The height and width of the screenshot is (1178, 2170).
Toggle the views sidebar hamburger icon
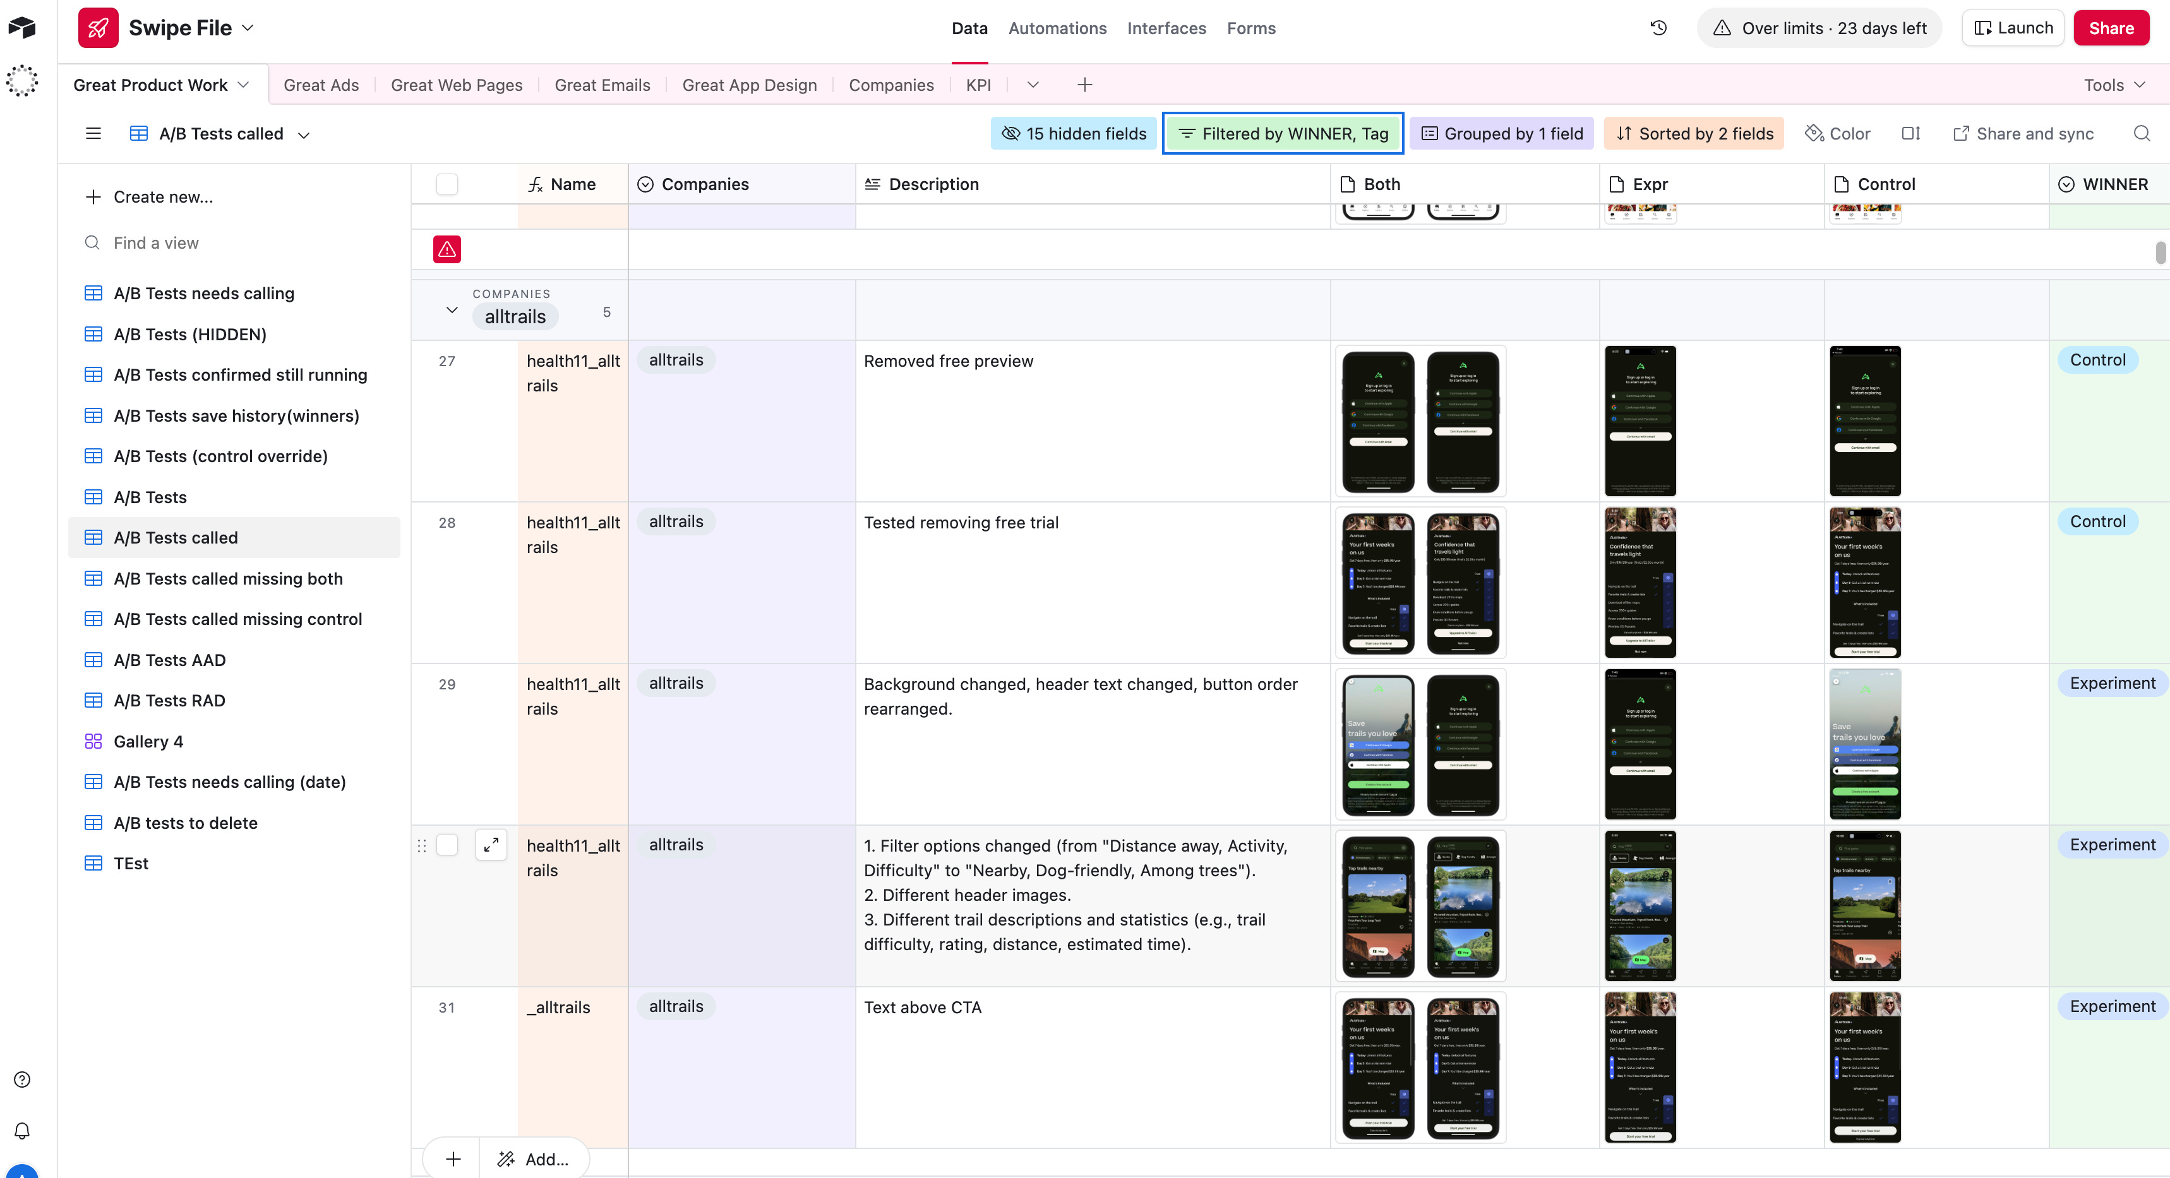tap(93, 134)
